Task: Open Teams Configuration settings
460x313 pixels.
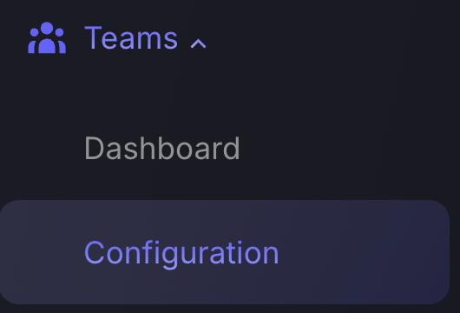Action: (225, 252)
